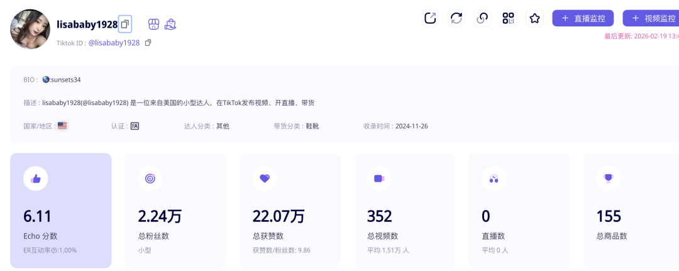Click the 描述 description sentence
The height and width of the screenshot is (271, 679).
(179, 103)
